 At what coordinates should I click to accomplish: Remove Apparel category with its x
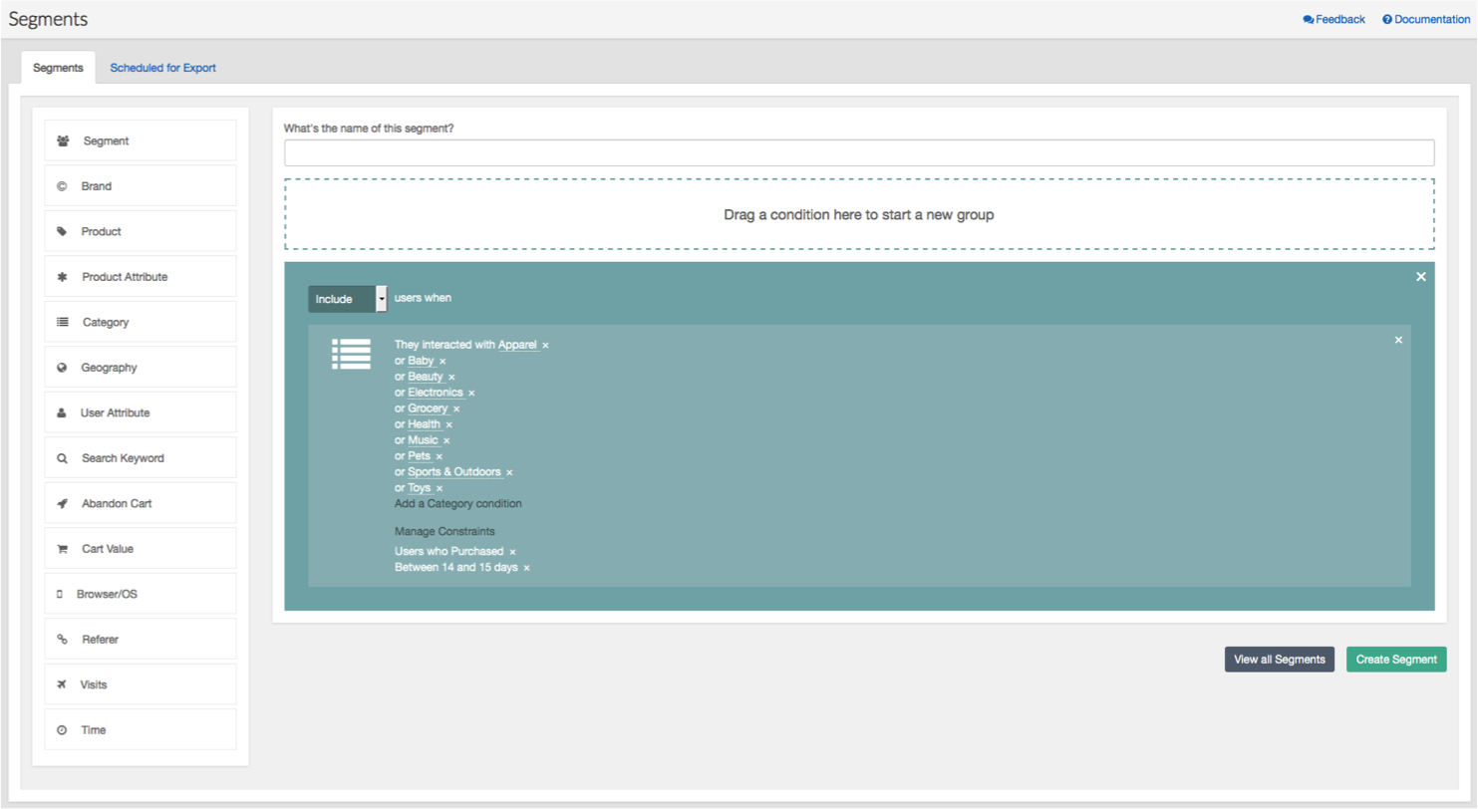[x=545, y=346]
